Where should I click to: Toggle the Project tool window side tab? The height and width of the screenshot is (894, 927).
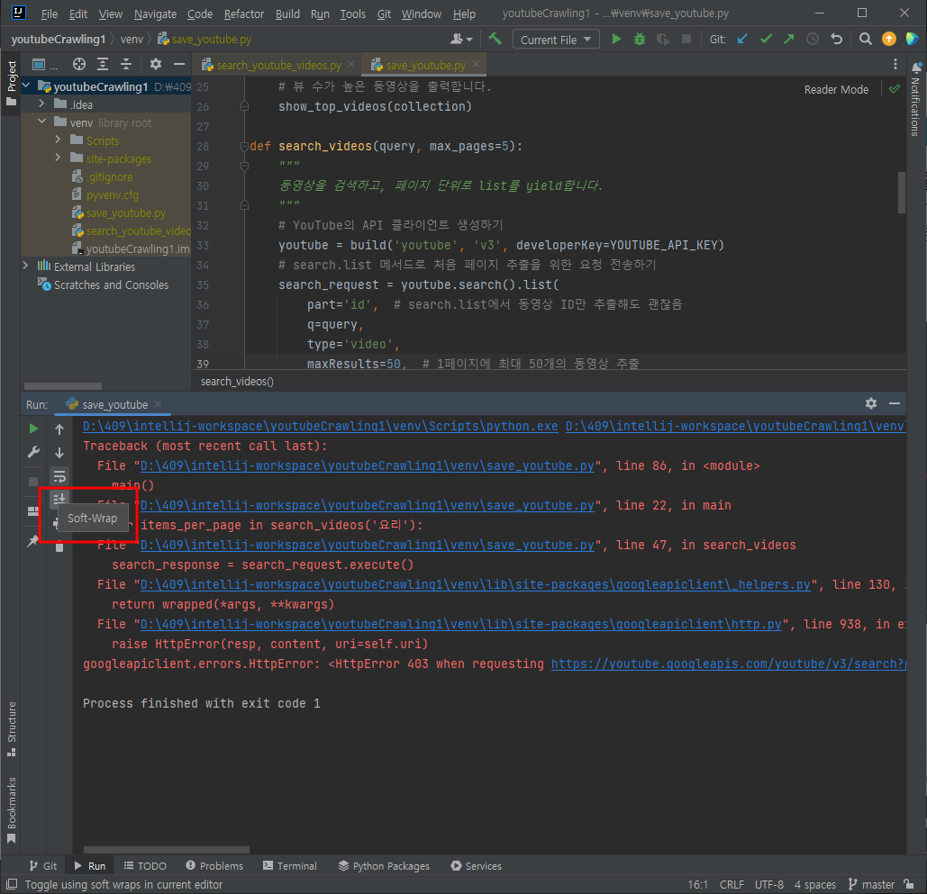coord(11,84)
